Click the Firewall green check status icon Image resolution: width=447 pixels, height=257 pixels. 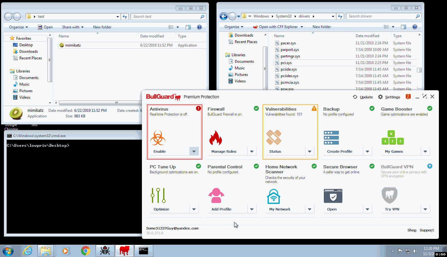coord(256,108)
